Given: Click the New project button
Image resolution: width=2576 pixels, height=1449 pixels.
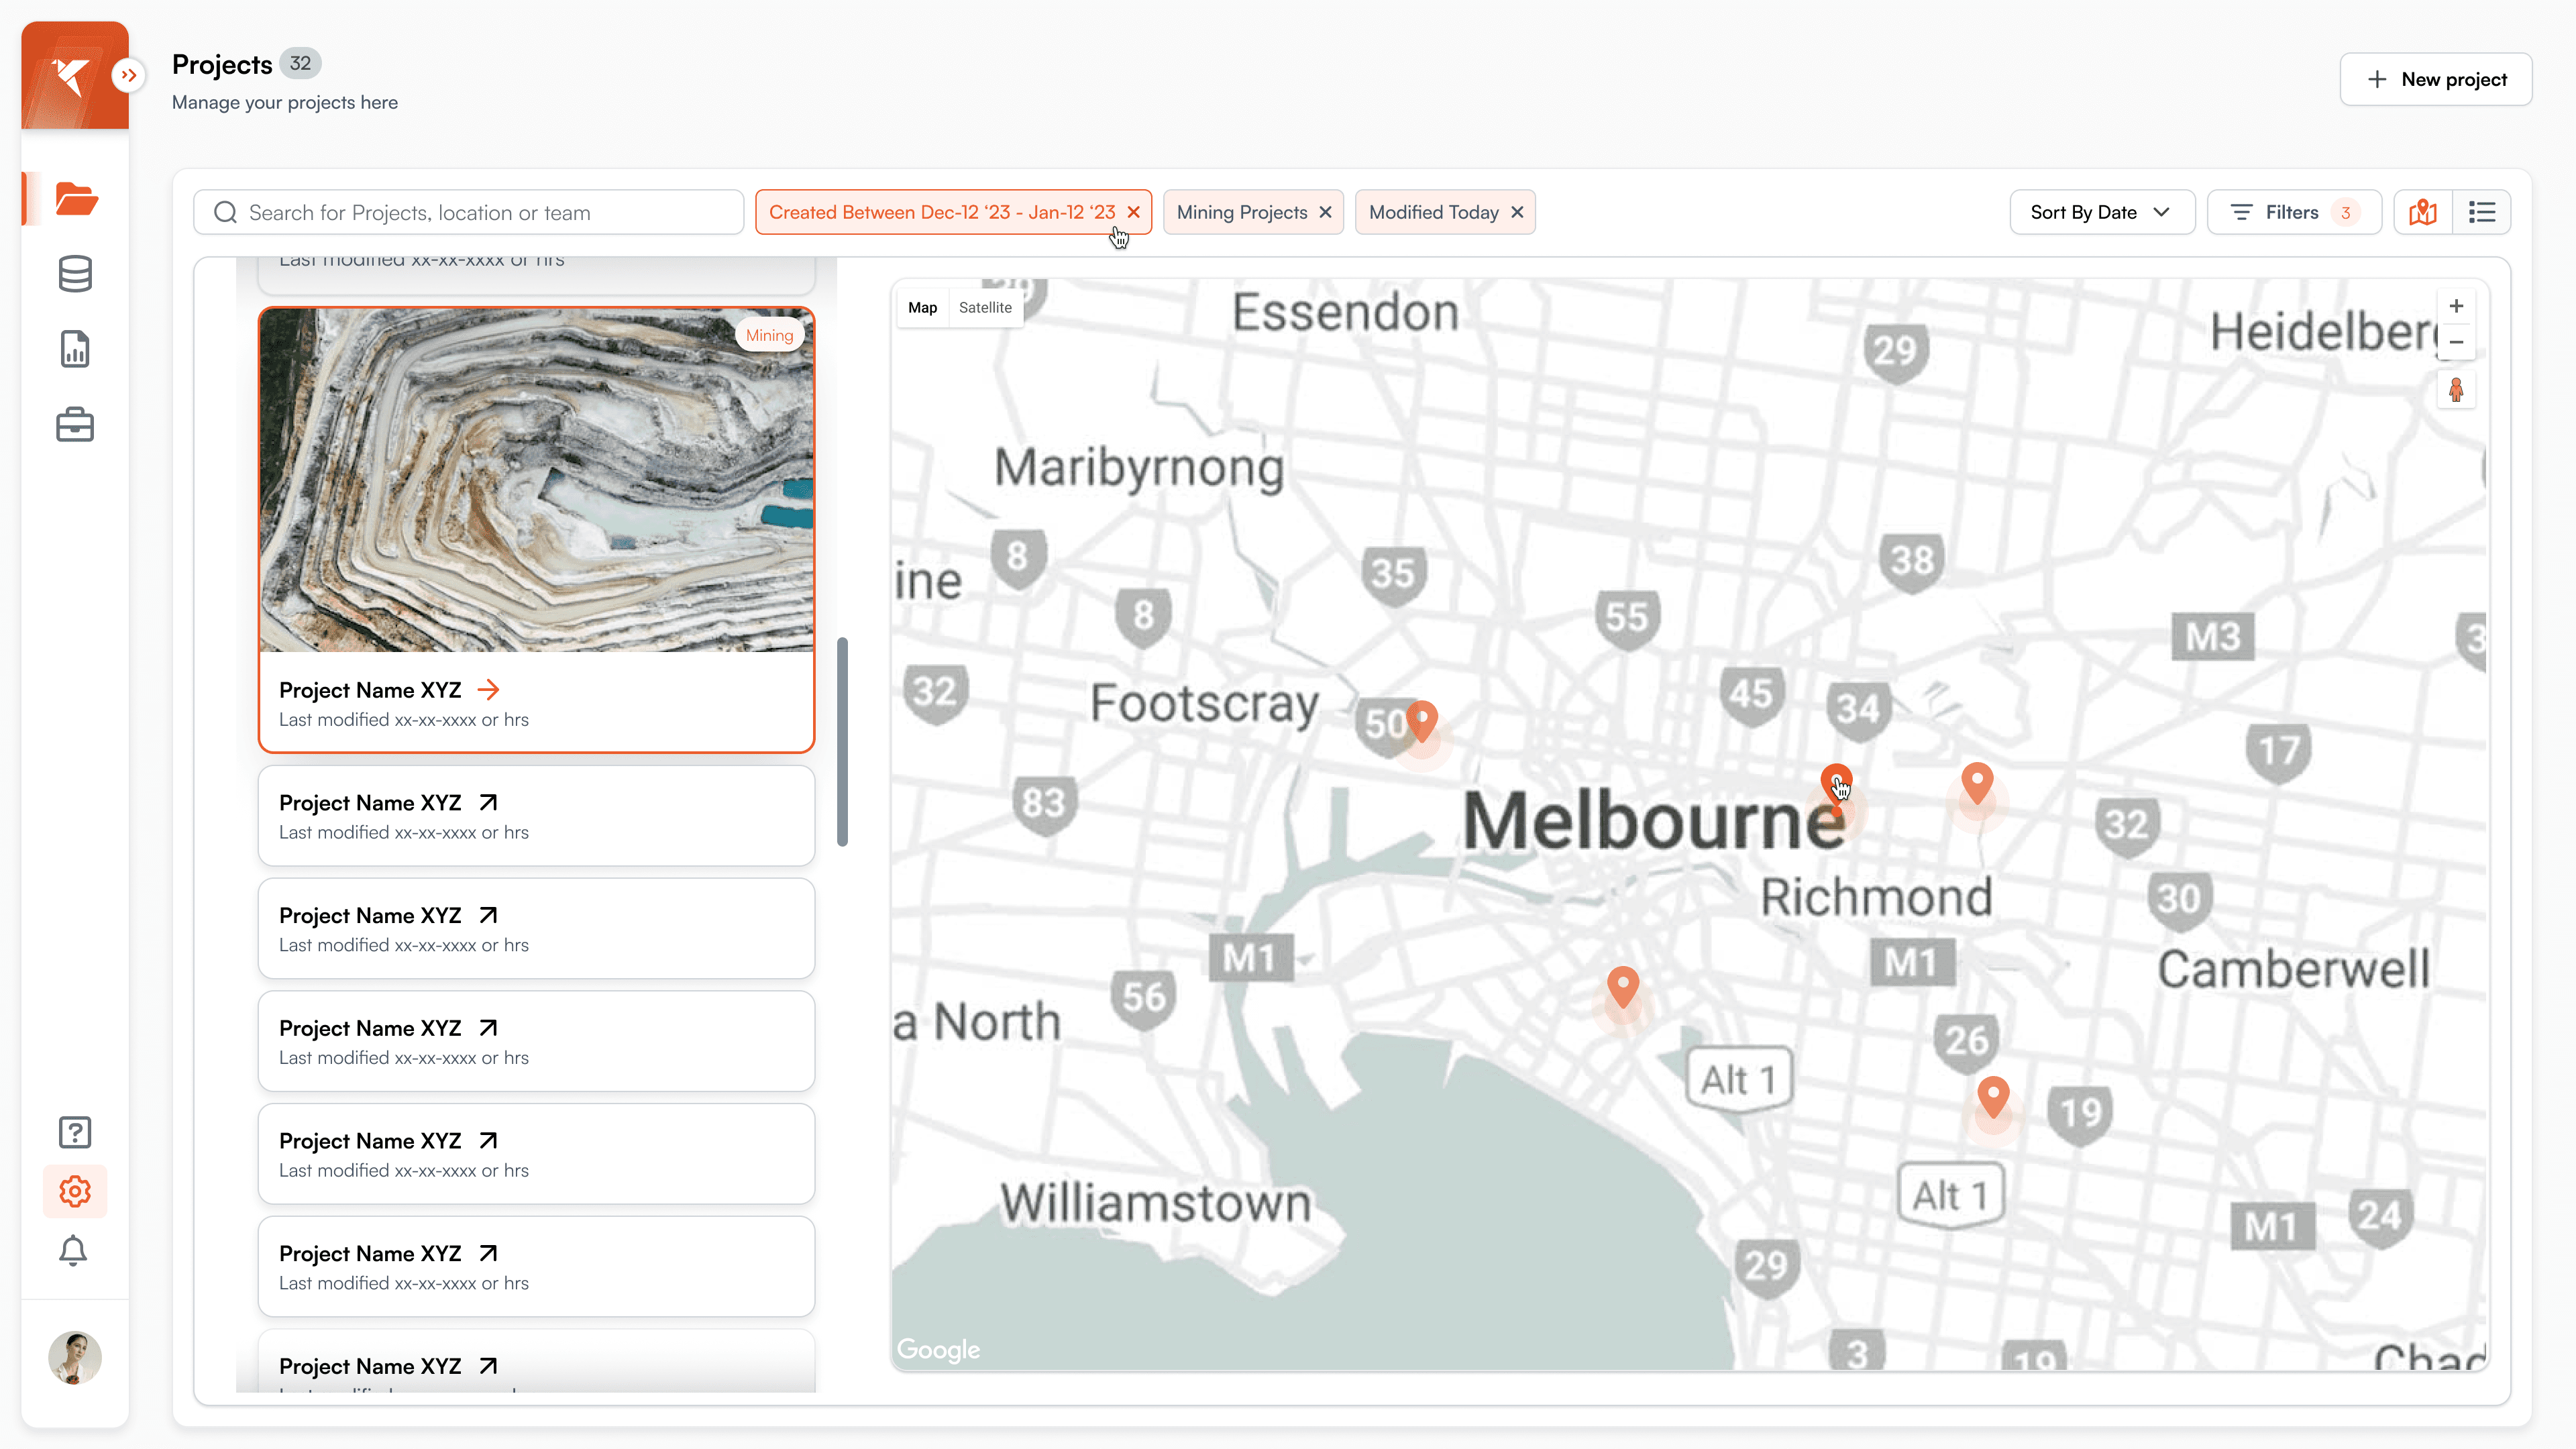Looking at the screenshot, I should [2436, 79].
